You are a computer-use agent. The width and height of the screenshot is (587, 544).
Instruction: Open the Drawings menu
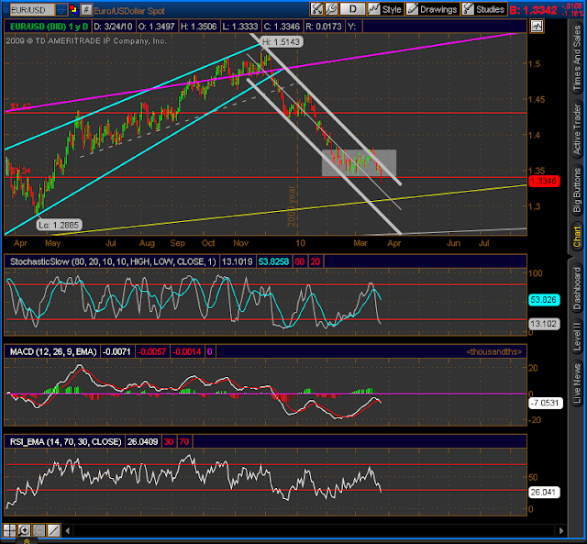tap(432, 9)
